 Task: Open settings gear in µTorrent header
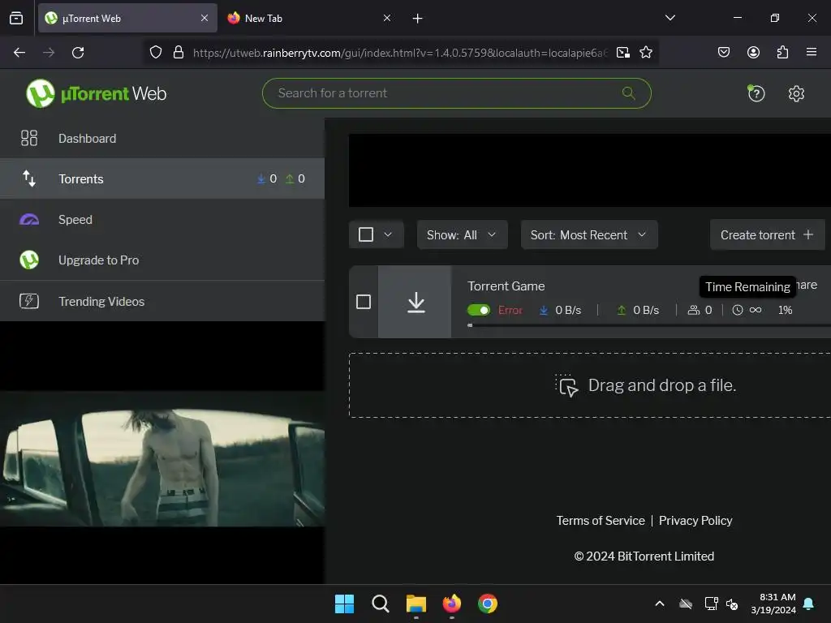pyautogui.click(x=796, y=94)
